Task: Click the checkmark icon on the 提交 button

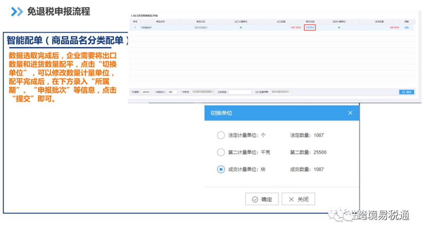Action: 403,92
